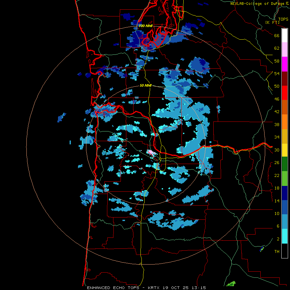Click the gold 30-34 kft legend swatch
Viewport: 290px width, 290px height.
click(x=285, y=136)
